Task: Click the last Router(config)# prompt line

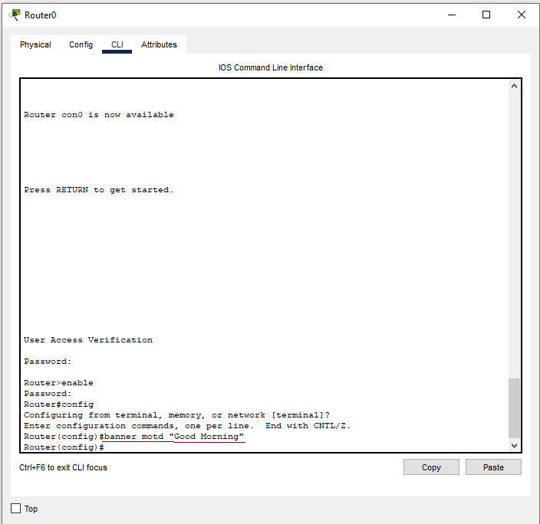Action: click(64, 447)
